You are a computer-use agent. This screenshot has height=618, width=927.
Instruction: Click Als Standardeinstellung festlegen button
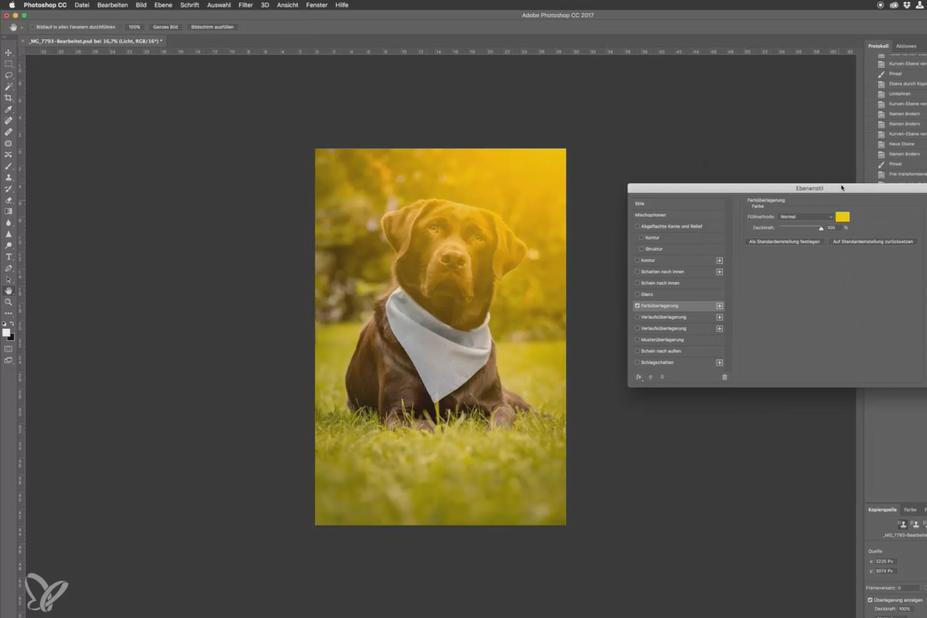pos(784,242)
